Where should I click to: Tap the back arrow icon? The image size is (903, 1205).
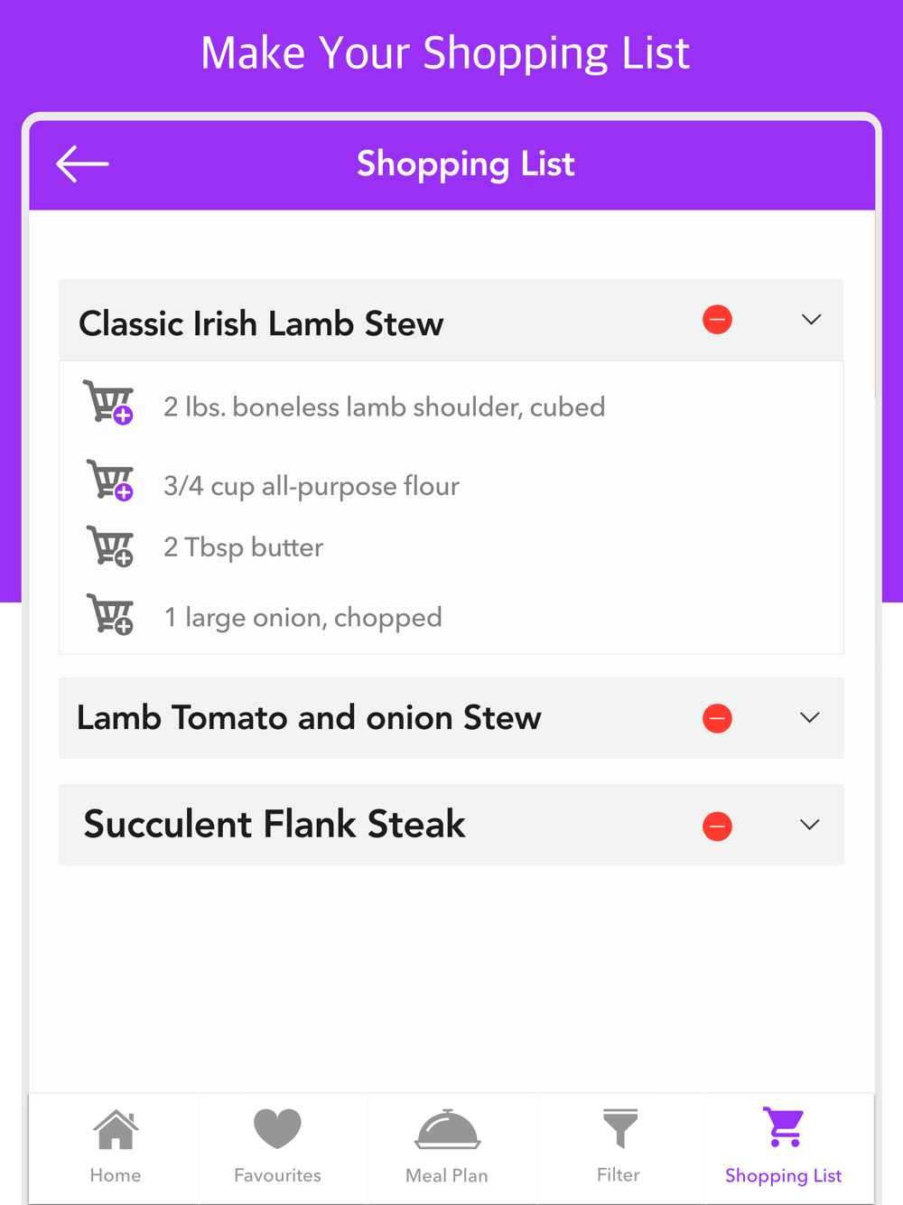tap(82, 163)
